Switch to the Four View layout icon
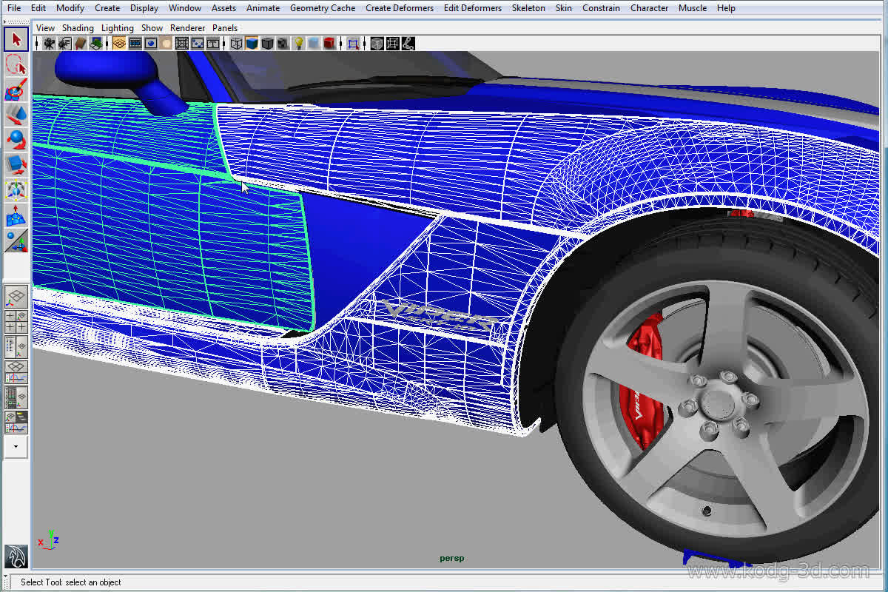The image size is (888, 592). [x=16, y=322]
